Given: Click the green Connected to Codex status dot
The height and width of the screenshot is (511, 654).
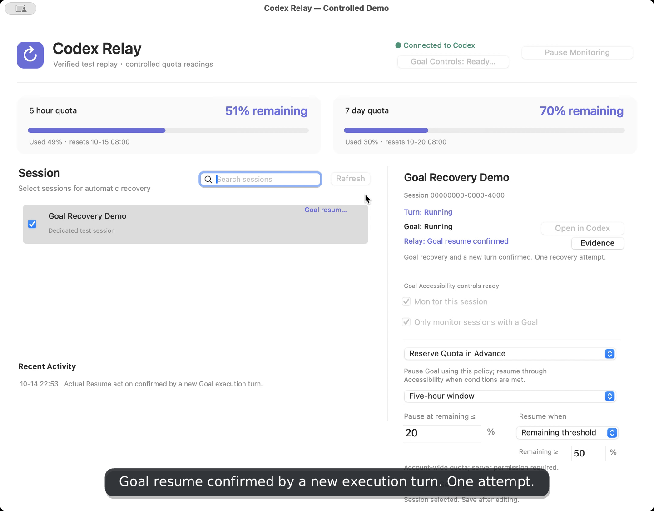Looking at the screenshot, I should tap(398, 45).
